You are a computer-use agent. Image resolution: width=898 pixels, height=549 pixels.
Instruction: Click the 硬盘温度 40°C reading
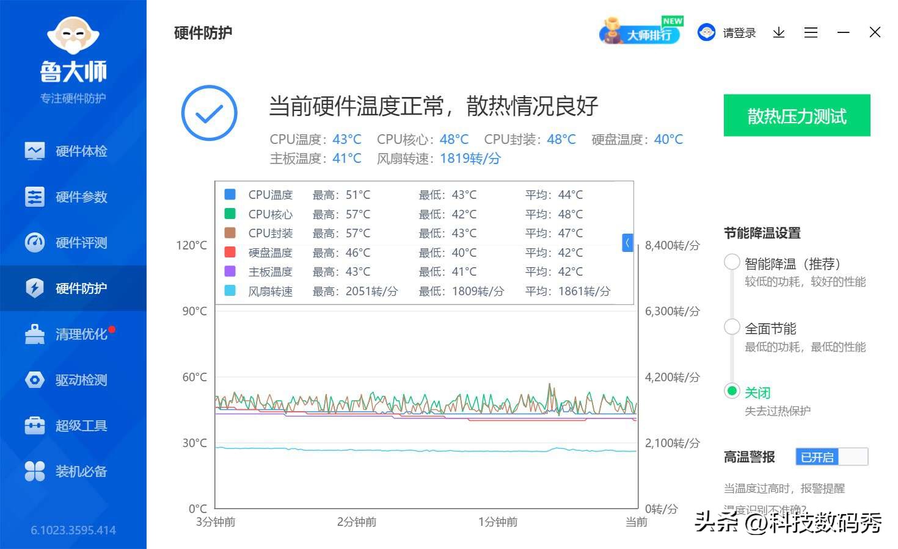668,140
